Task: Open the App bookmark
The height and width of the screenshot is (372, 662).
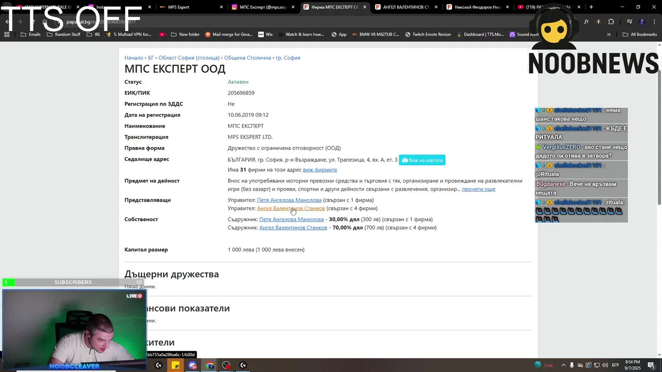Action: [338, 35]
